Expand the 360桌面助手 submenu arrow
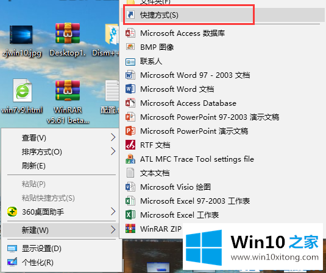326x273 pixels. tap(113, 212)
